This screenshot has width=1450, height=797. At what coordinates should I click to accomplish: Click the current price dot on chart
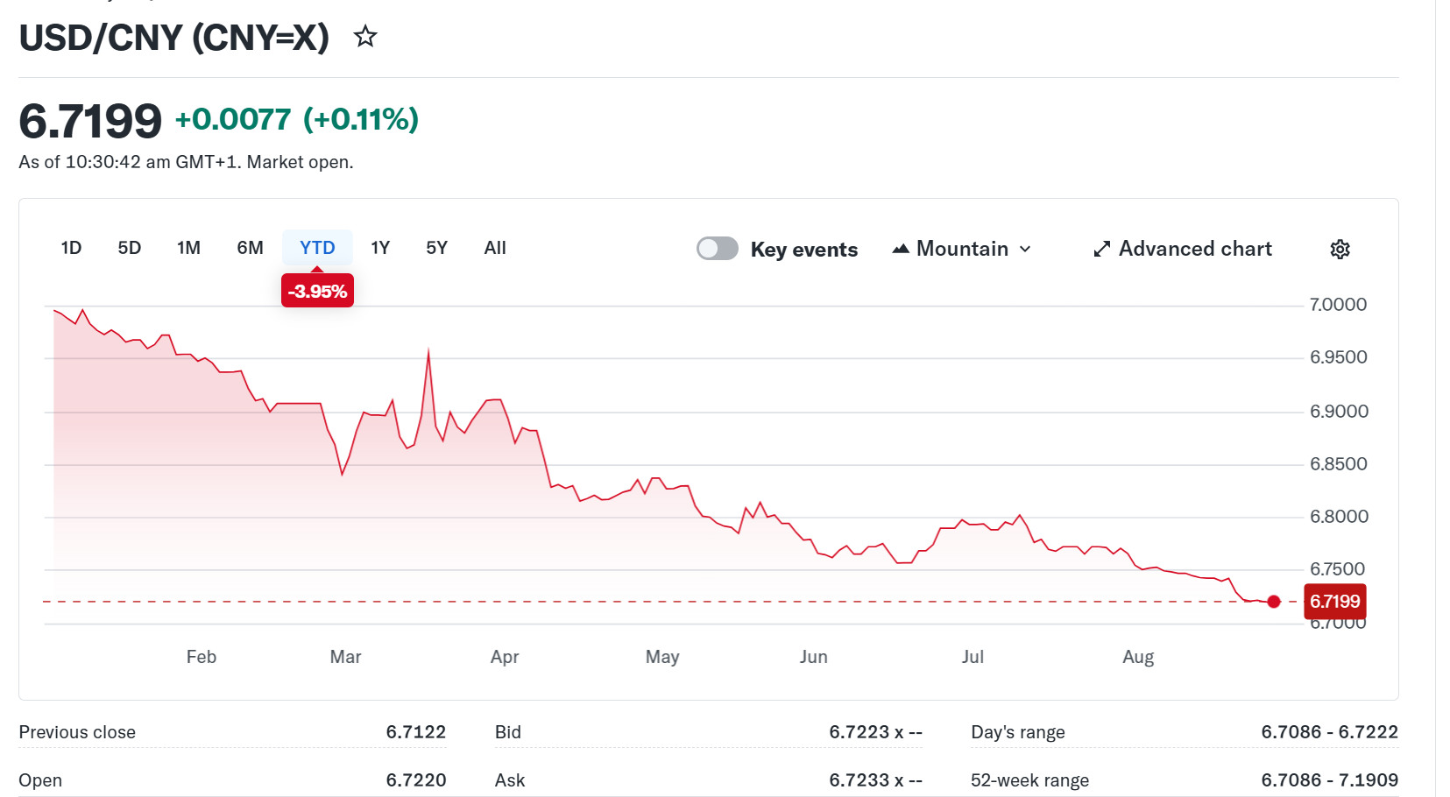tap(1274, 602)
